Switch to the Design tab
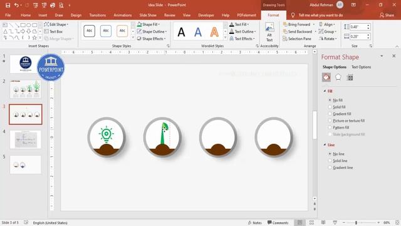The height and width of the screenshot is (226, 401). point(76,15)
